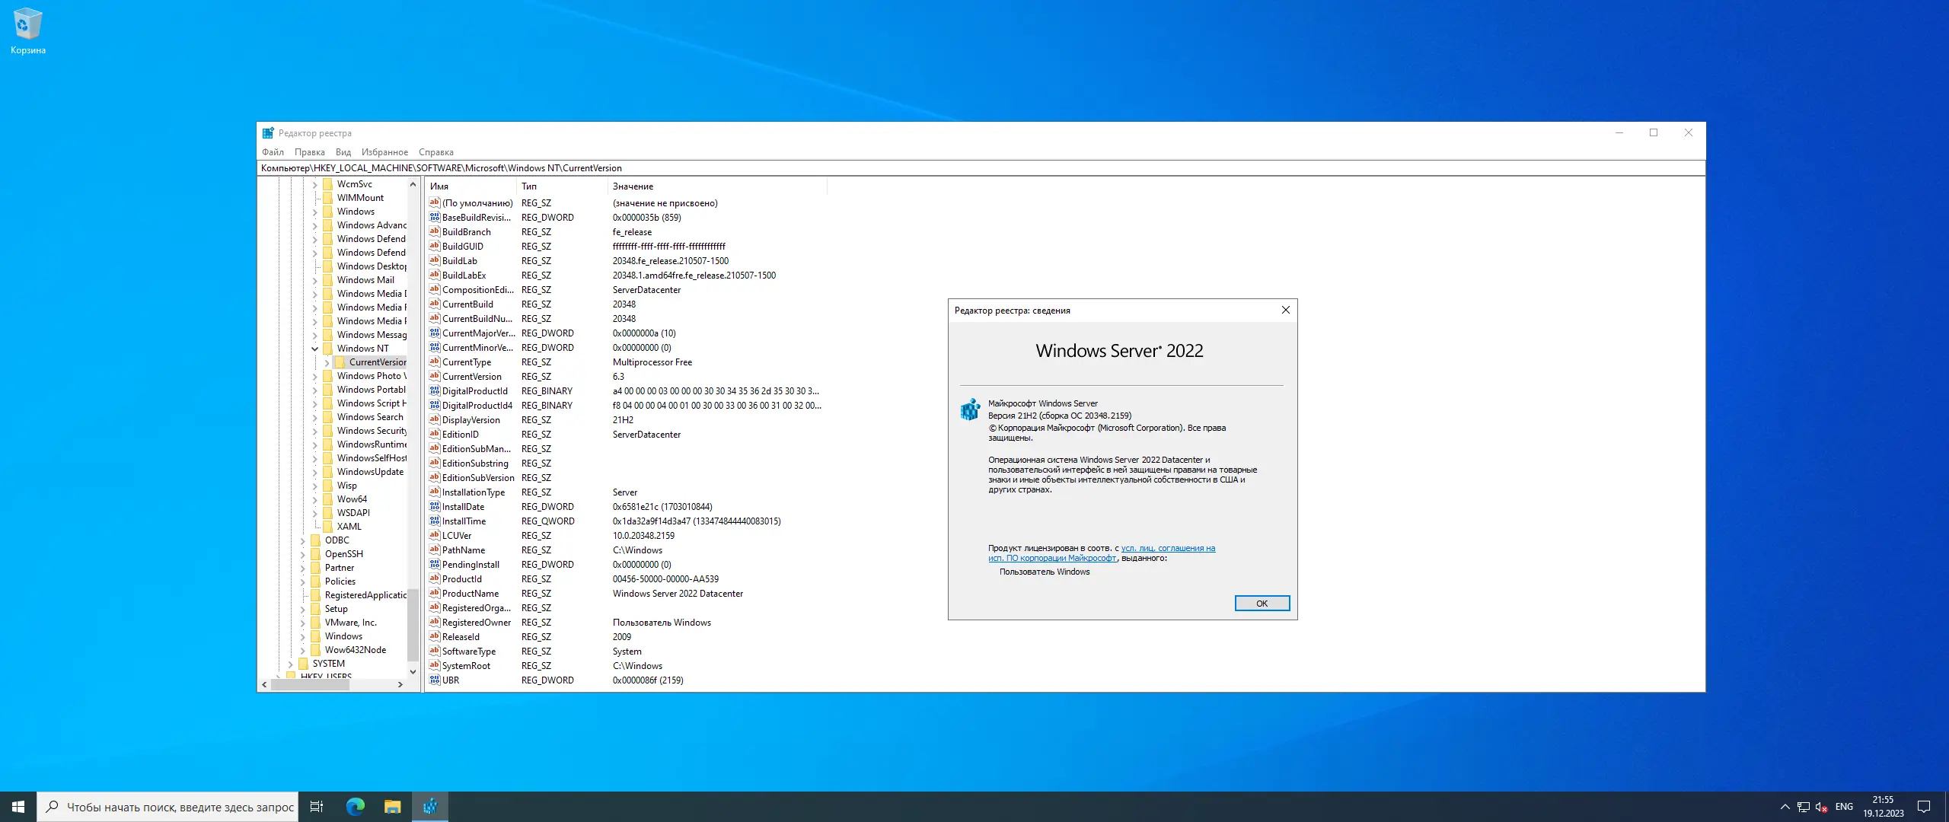The width and height of the screenshot is (1949, 822).
Task: Open File Explorer from the taskbar
Action: [x=392, y=806]
